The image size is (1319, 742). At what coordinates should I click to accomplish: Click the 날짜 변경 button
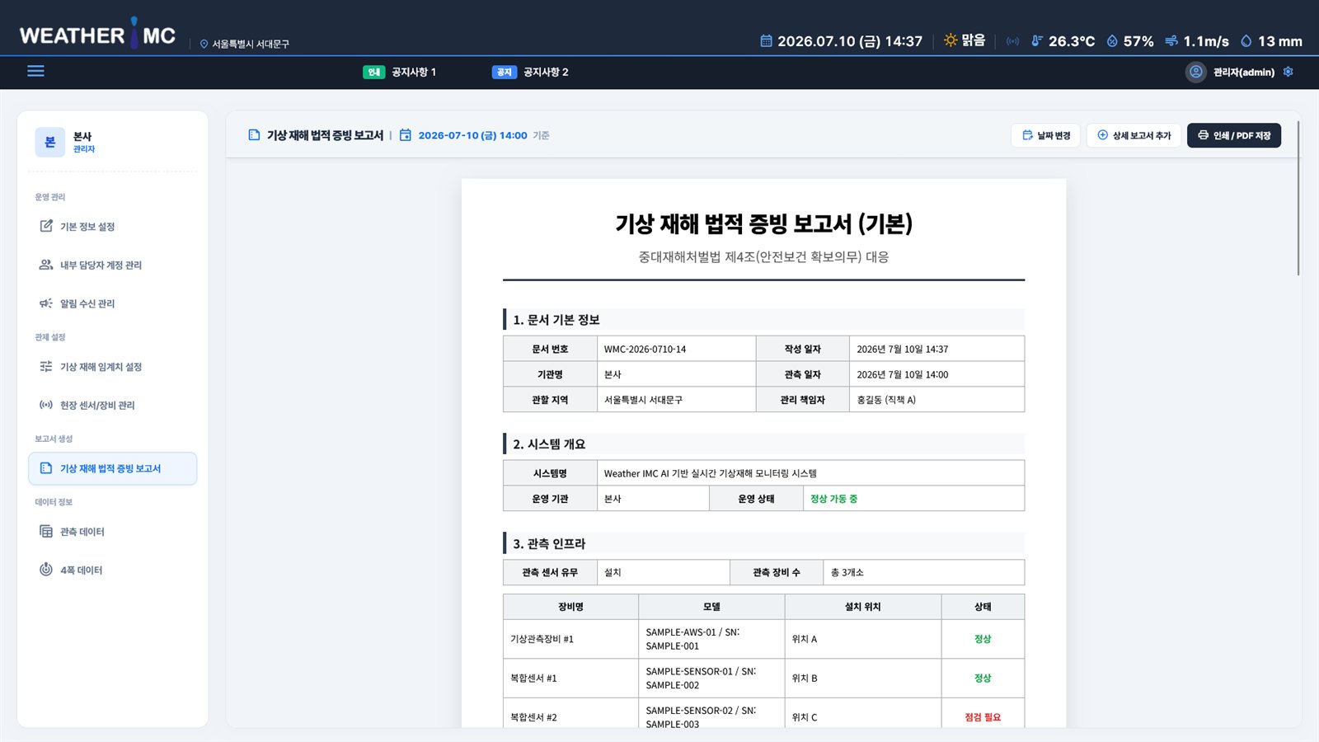[1045, 135]
